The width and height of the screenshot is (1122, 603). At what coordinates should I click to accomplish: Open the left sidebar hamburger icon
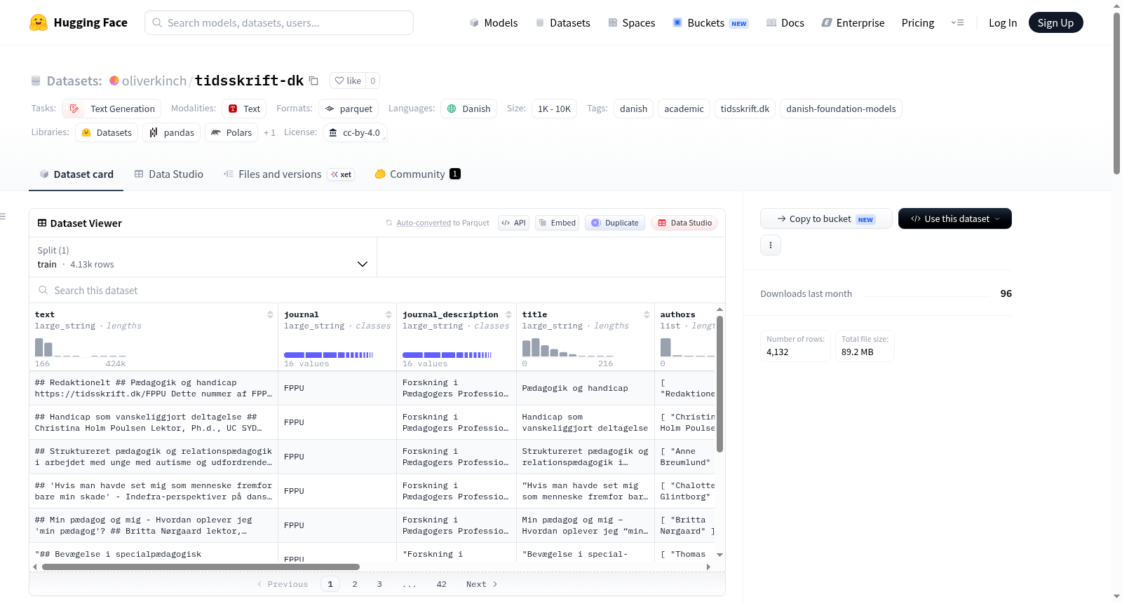[3, 216]
